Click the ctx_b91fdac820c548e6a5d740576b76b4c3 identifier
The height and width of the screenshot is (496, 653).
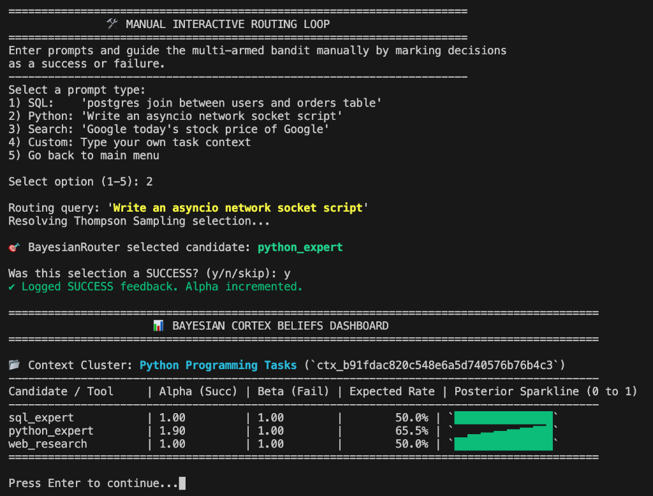pos(435,365)
